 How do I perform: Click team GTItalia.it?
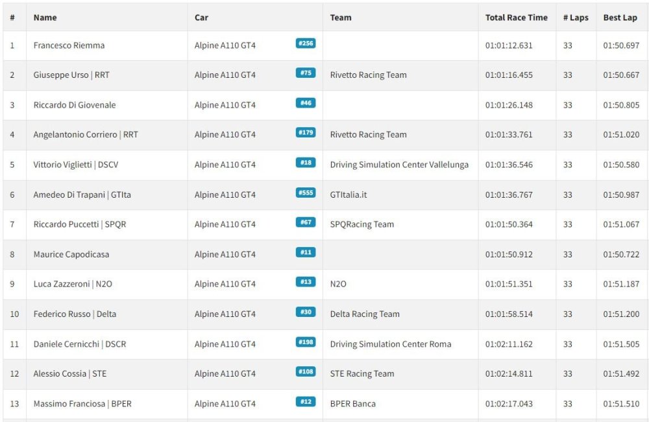click(349, 194)
